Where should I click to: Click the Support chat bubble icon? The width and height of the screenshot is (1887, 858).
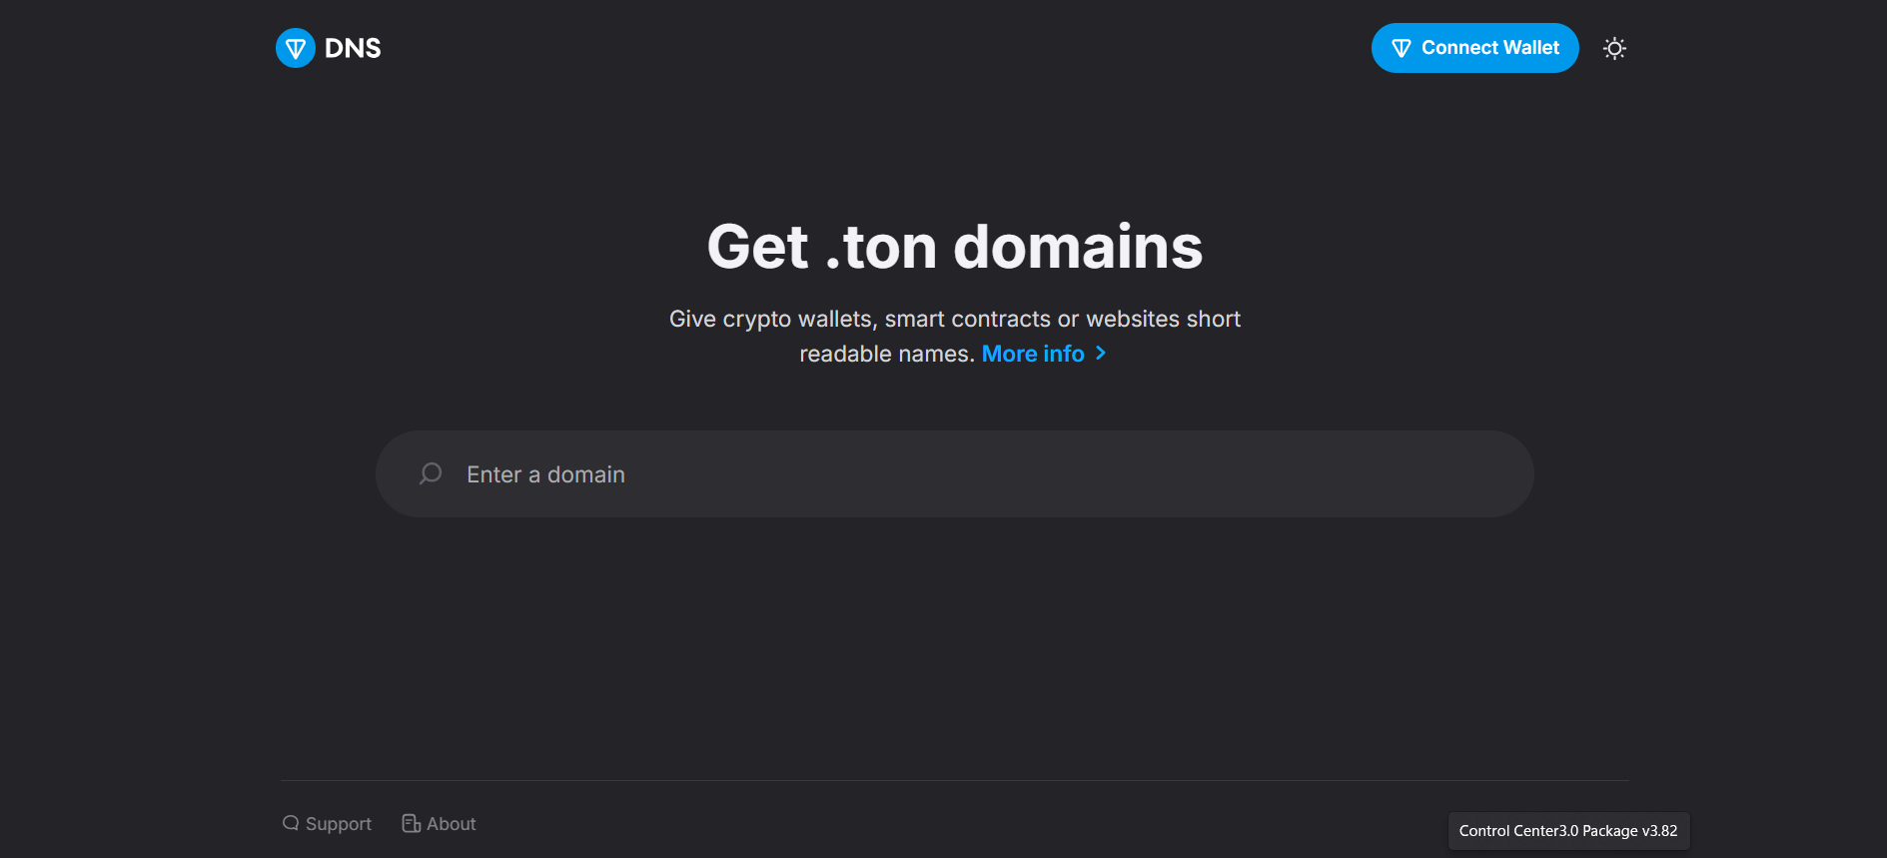291,823
